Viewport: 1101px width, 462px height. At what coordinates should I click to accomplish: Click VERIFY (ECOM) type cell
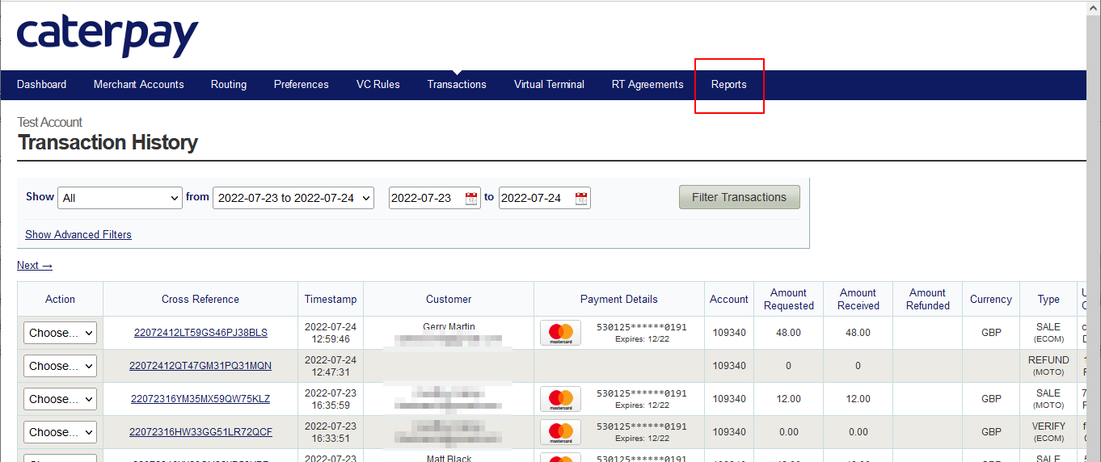click(x=1048, y=432)
